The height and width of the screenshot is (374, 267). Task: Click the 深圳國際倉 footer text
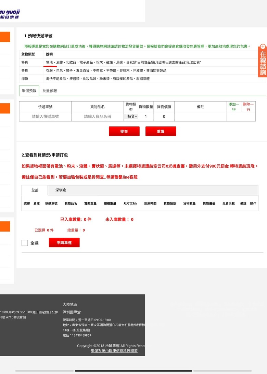pyautogui.click(x=72, y=312)
